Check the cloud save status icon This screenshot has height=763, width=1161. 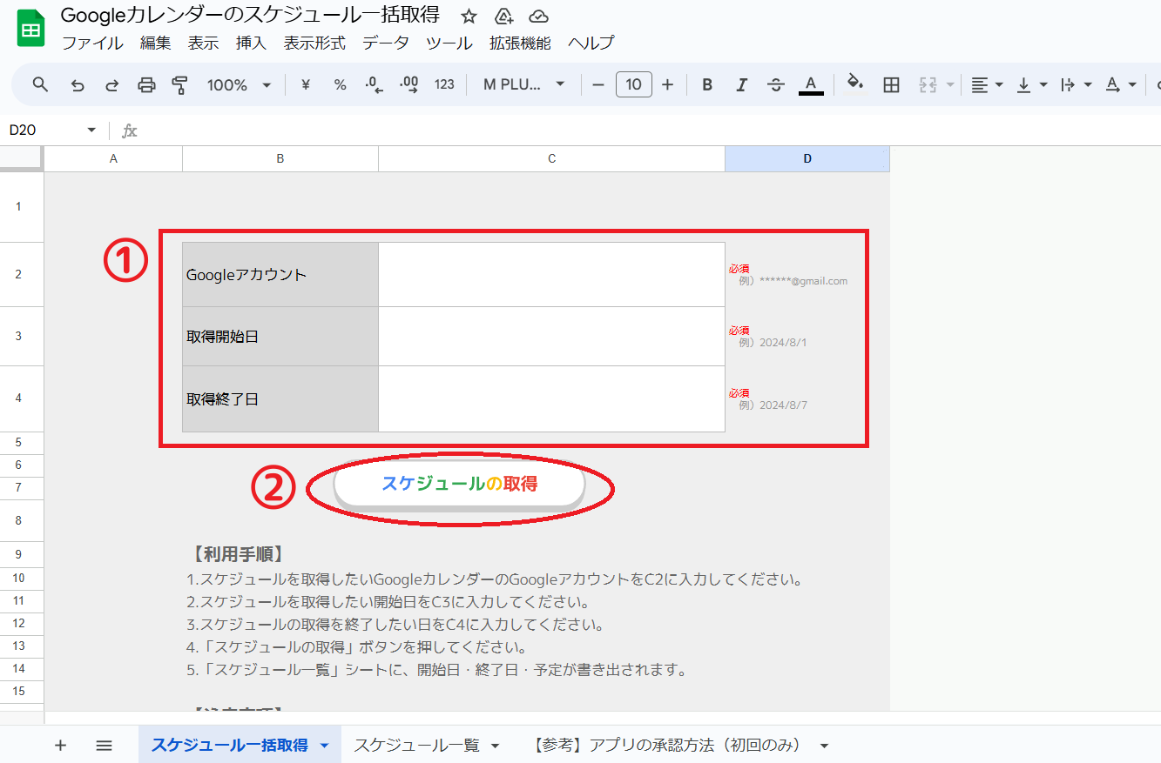pos(538,17)
